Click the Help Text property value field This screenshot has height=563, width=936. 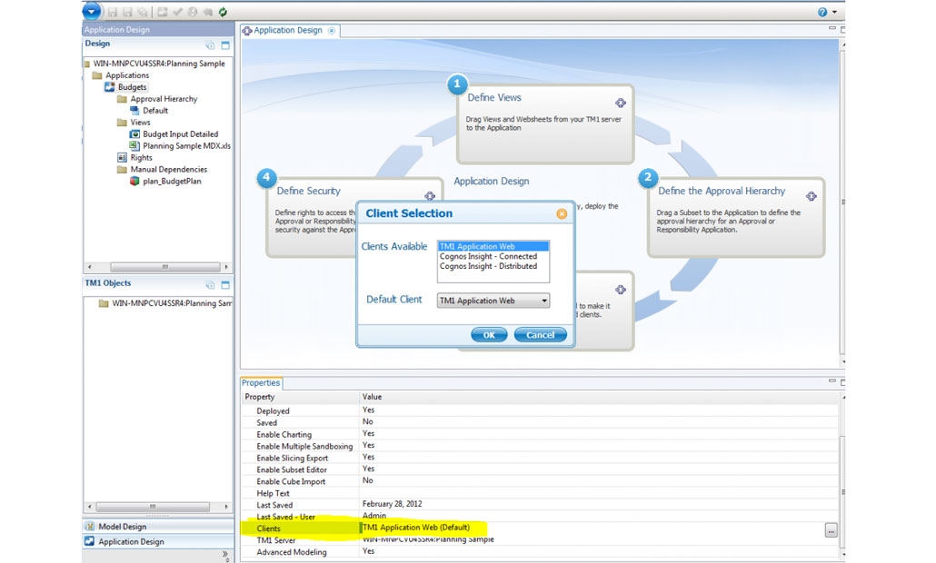pyautogui.click(x=599, y=493)
